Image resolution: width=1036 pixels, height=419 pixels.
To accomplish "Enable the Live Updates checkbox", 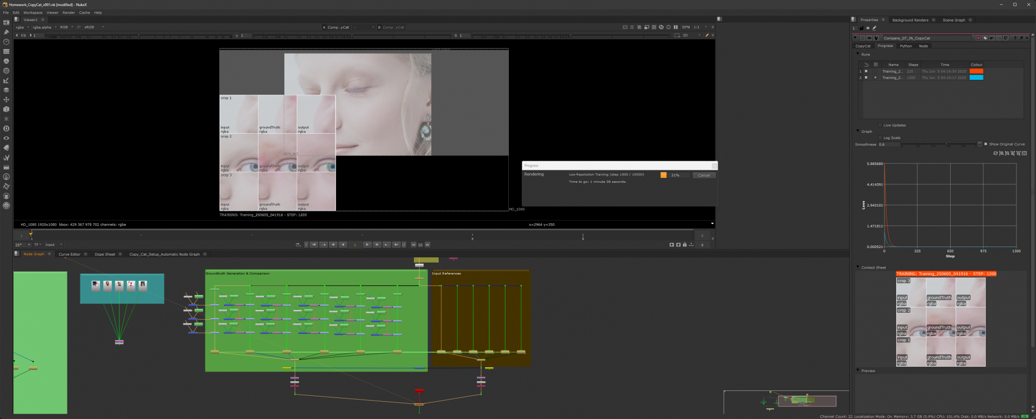I will click(x=880, y=125).
